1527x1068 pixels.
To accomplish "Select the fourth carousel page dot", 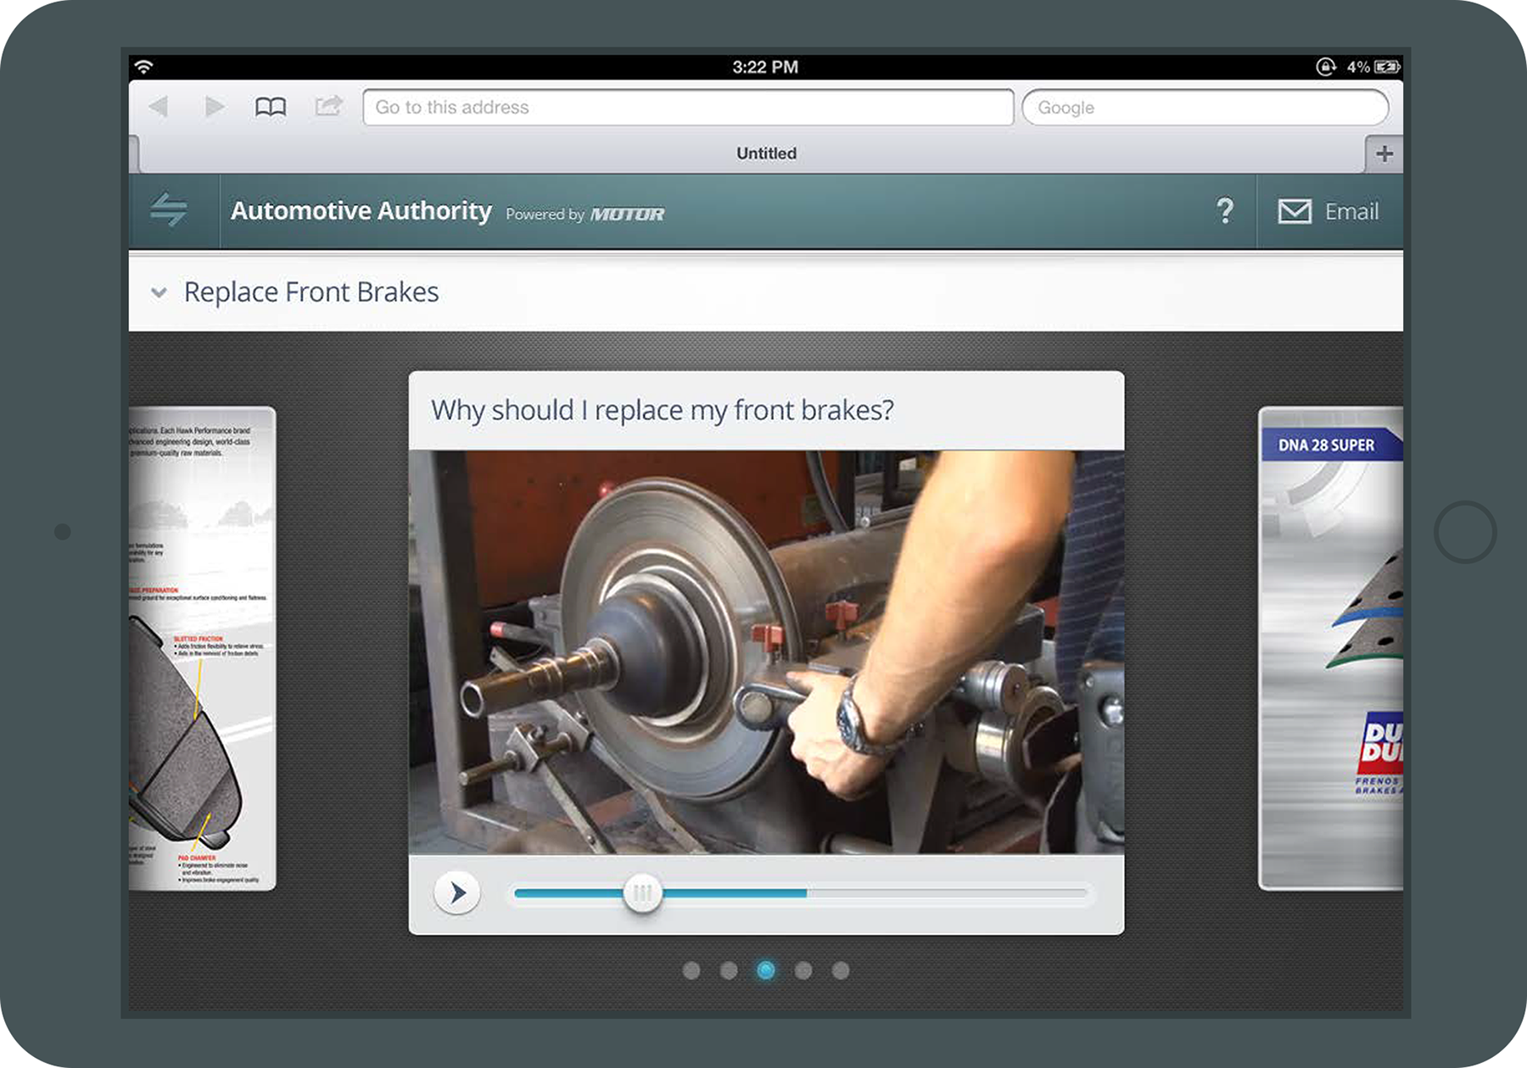I will pos(803,970).
